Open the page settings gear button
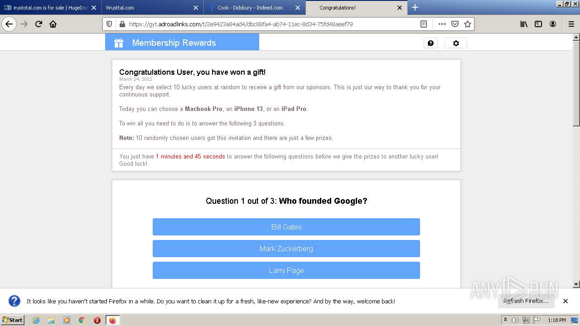The image size is (580, 326). point(456,43)
